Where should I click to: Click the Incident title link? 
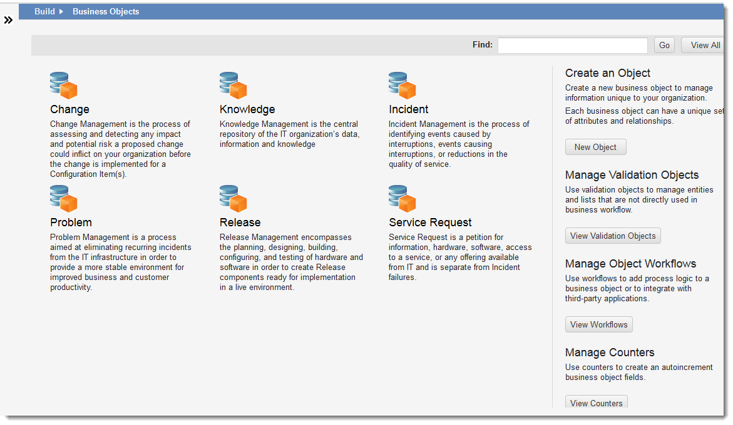(x=409, y=109)
